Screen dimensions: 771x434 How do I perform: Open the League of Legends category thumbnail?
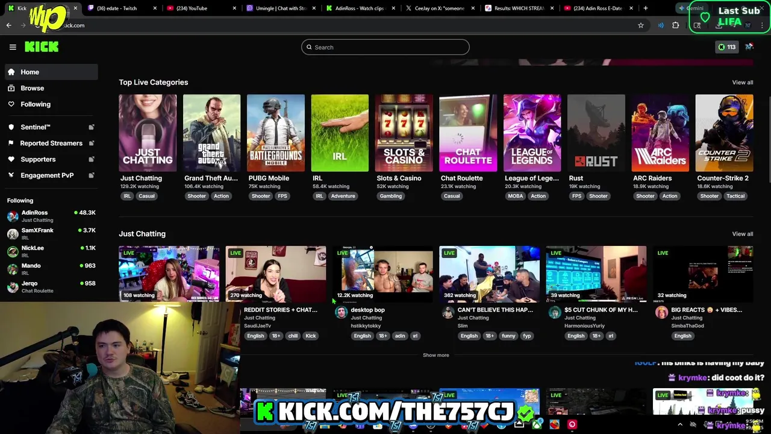pos(532,133)
